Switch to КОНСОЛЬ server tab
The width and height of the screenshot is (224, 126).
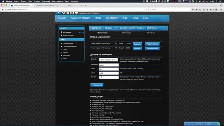coord(108,28)
